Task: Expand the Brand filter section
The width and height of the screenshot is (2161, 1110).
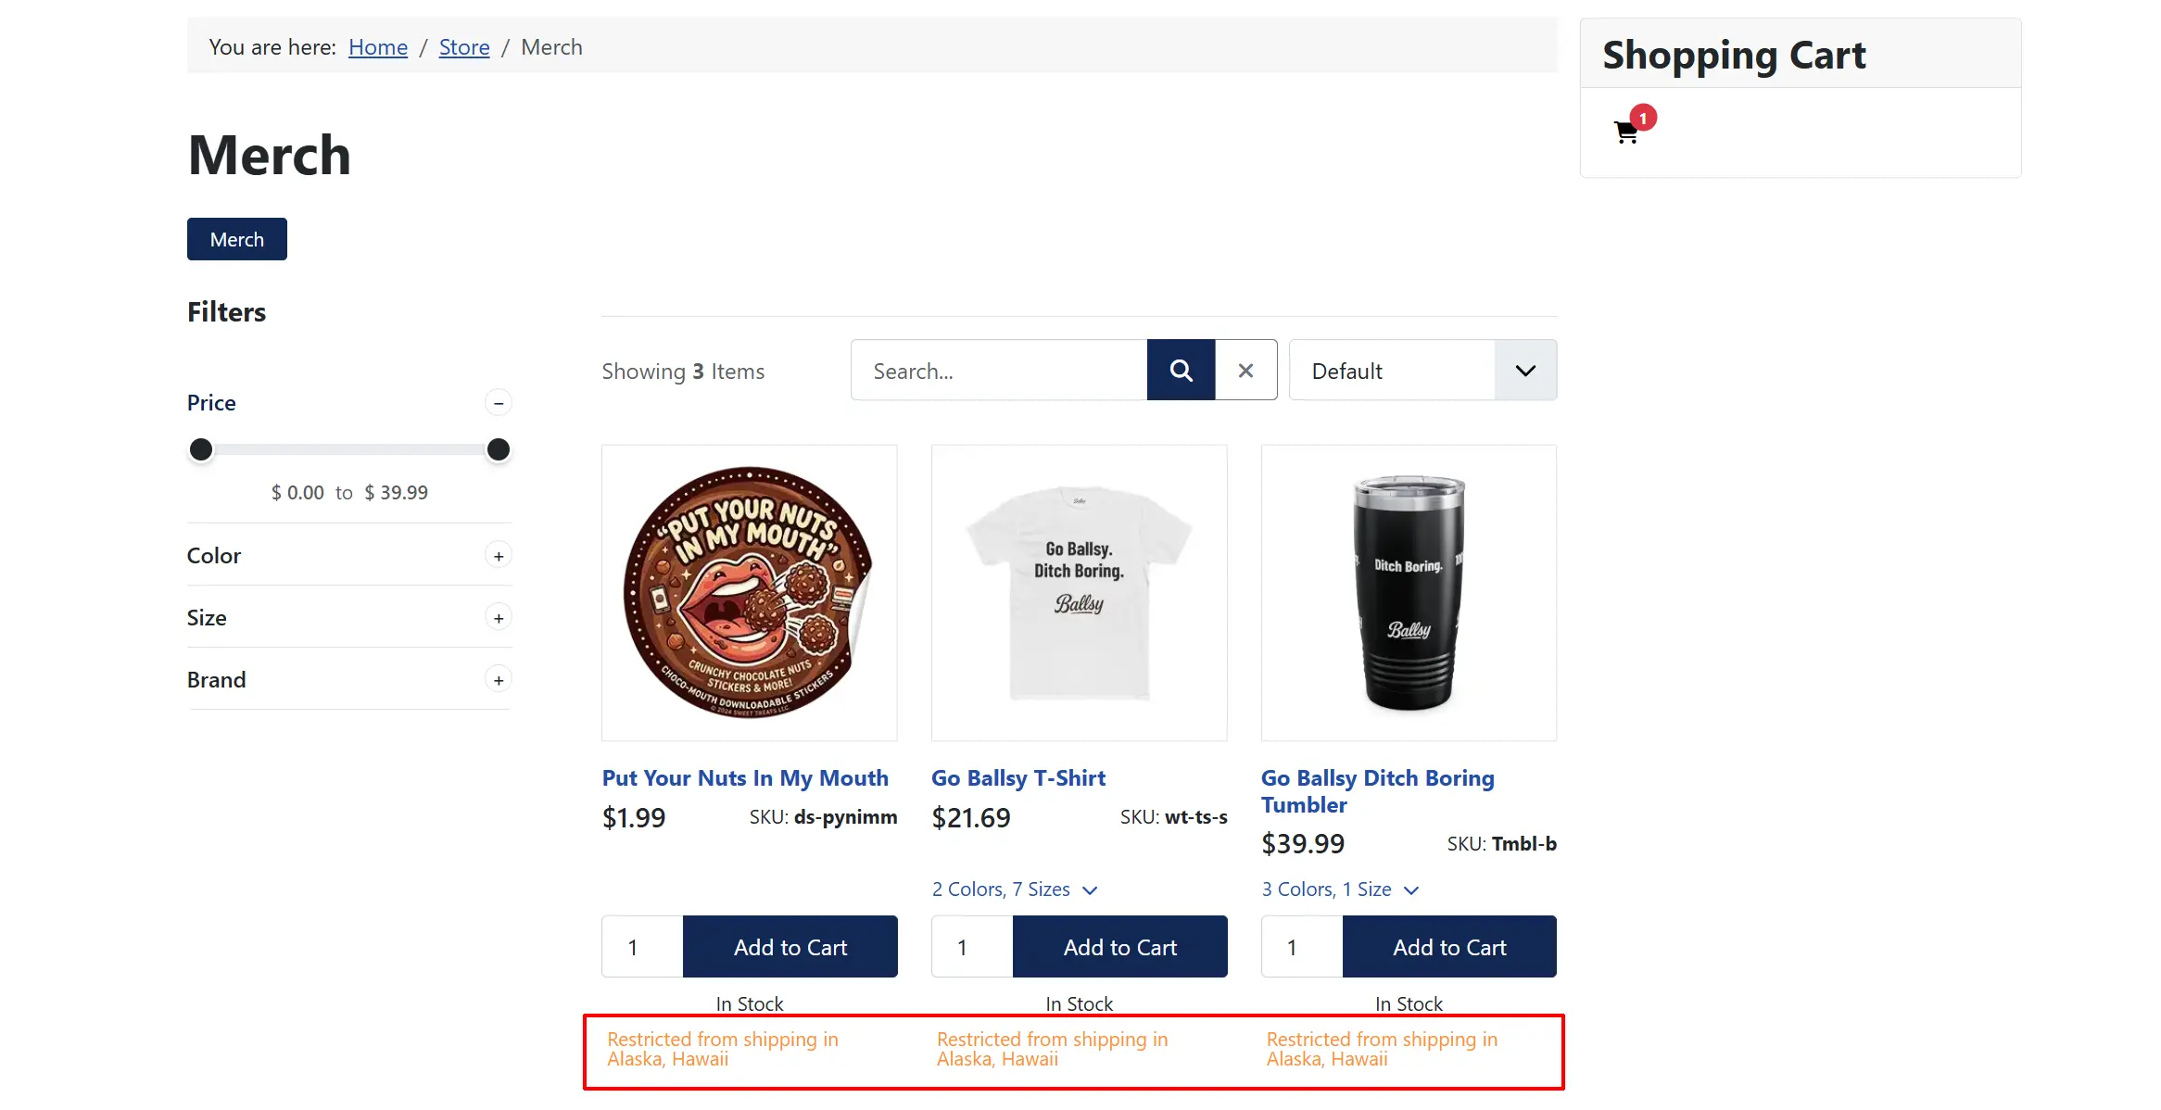Action: pos(499,680)
